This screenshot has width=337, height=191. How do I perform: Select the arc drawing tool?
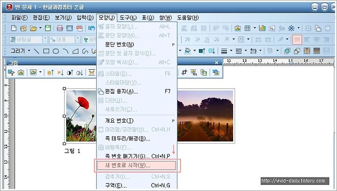coord(66,51)
